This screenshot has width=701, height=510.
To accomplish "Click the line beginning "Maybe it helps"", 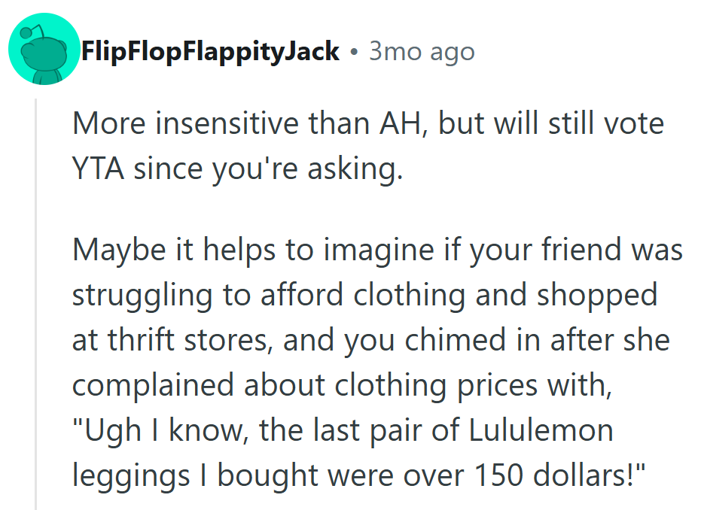I will [x=376, y=249].
